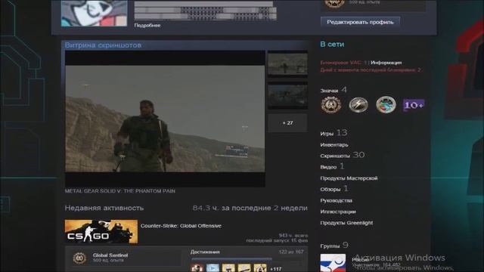The height and width of the screenshot is (272, 484).
Task: Click the Редактировать профиль button
Action: [x=360, y=22]
